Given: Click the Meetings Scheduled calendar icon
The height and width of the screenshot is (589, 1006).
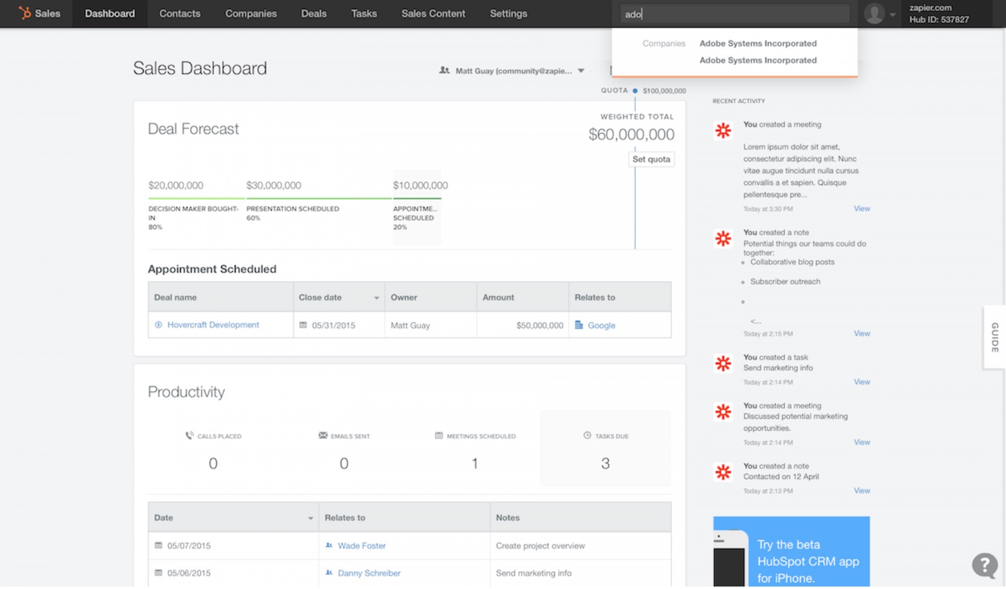Looking at the screenshot, I should 439,436.
